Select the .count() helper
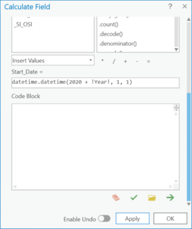The height and width of the screenshot is (229, 192). [109, 24]
